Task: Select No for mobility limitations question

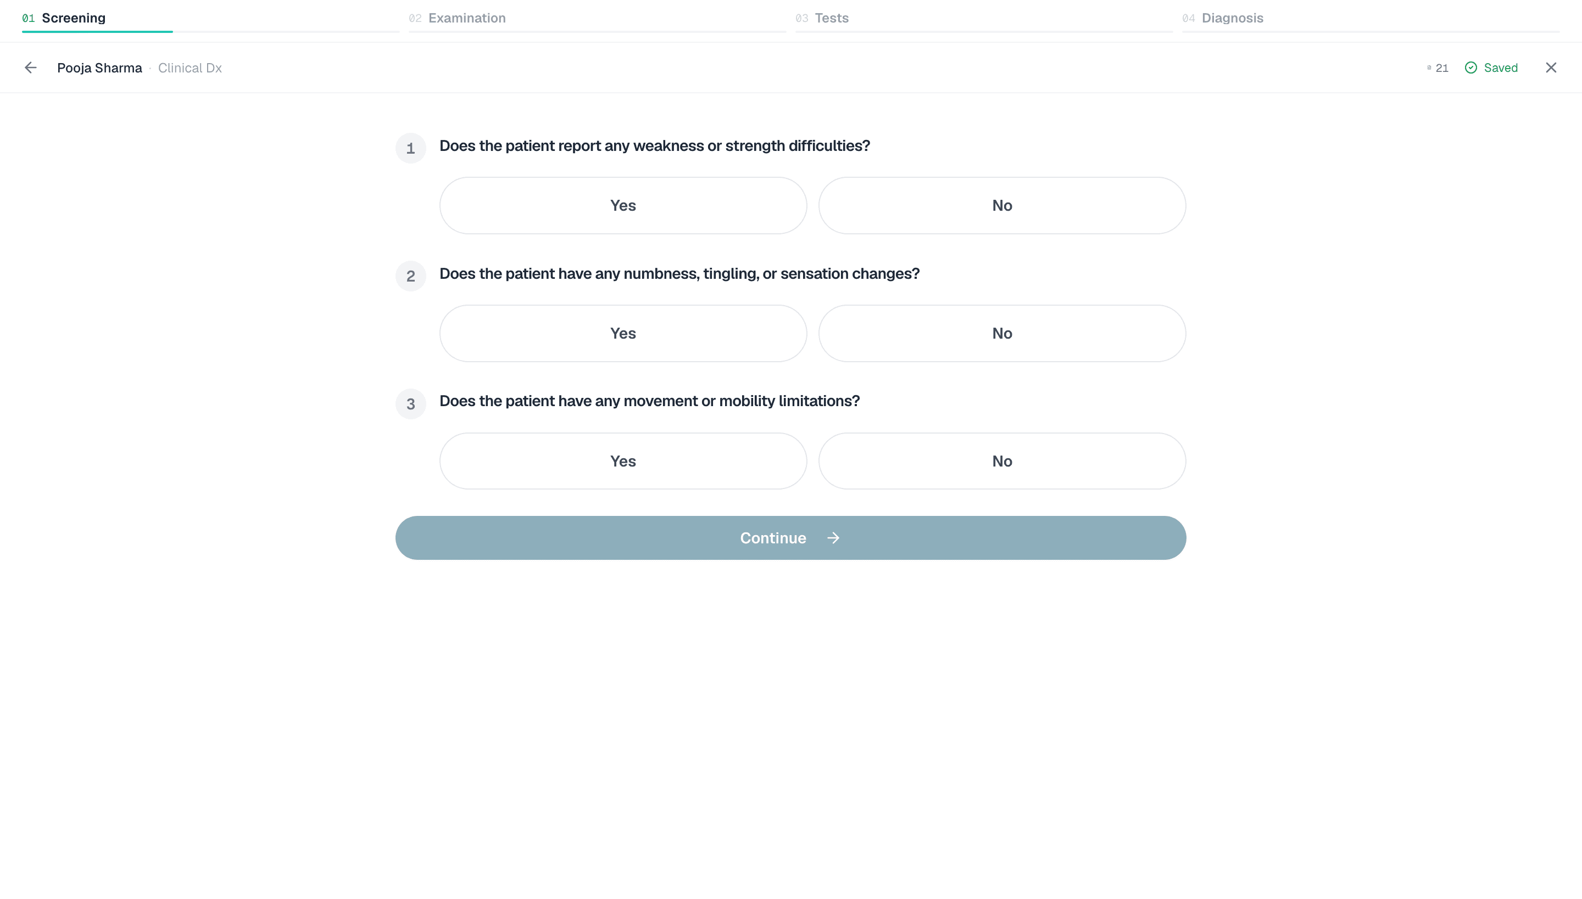Action: click(1002, 461)
